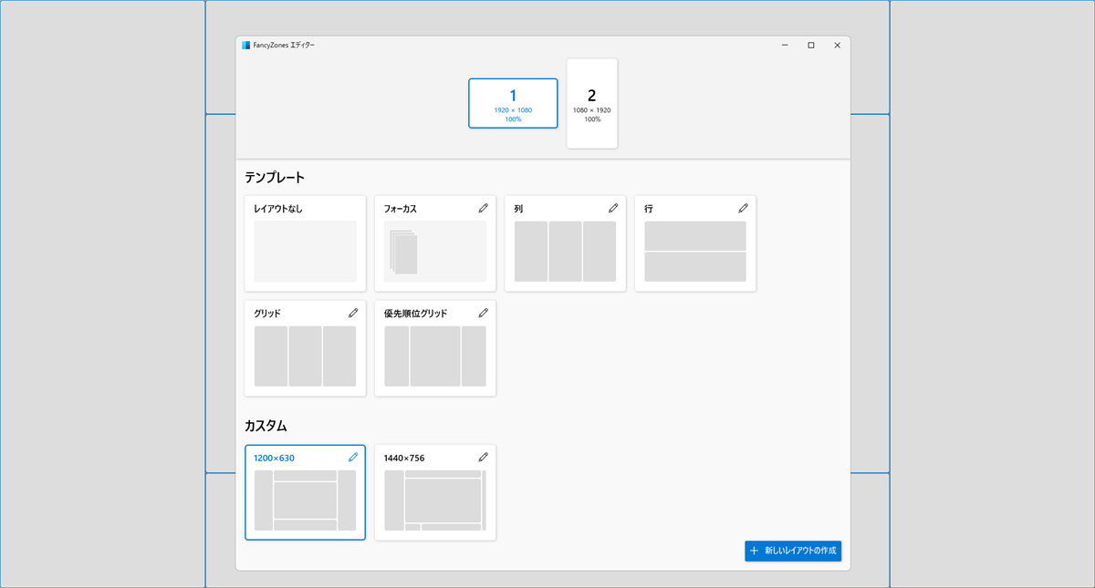1095x588 pixels.
Task: Click 新しいレイアウトの作成 button
Action: [793, 551]
